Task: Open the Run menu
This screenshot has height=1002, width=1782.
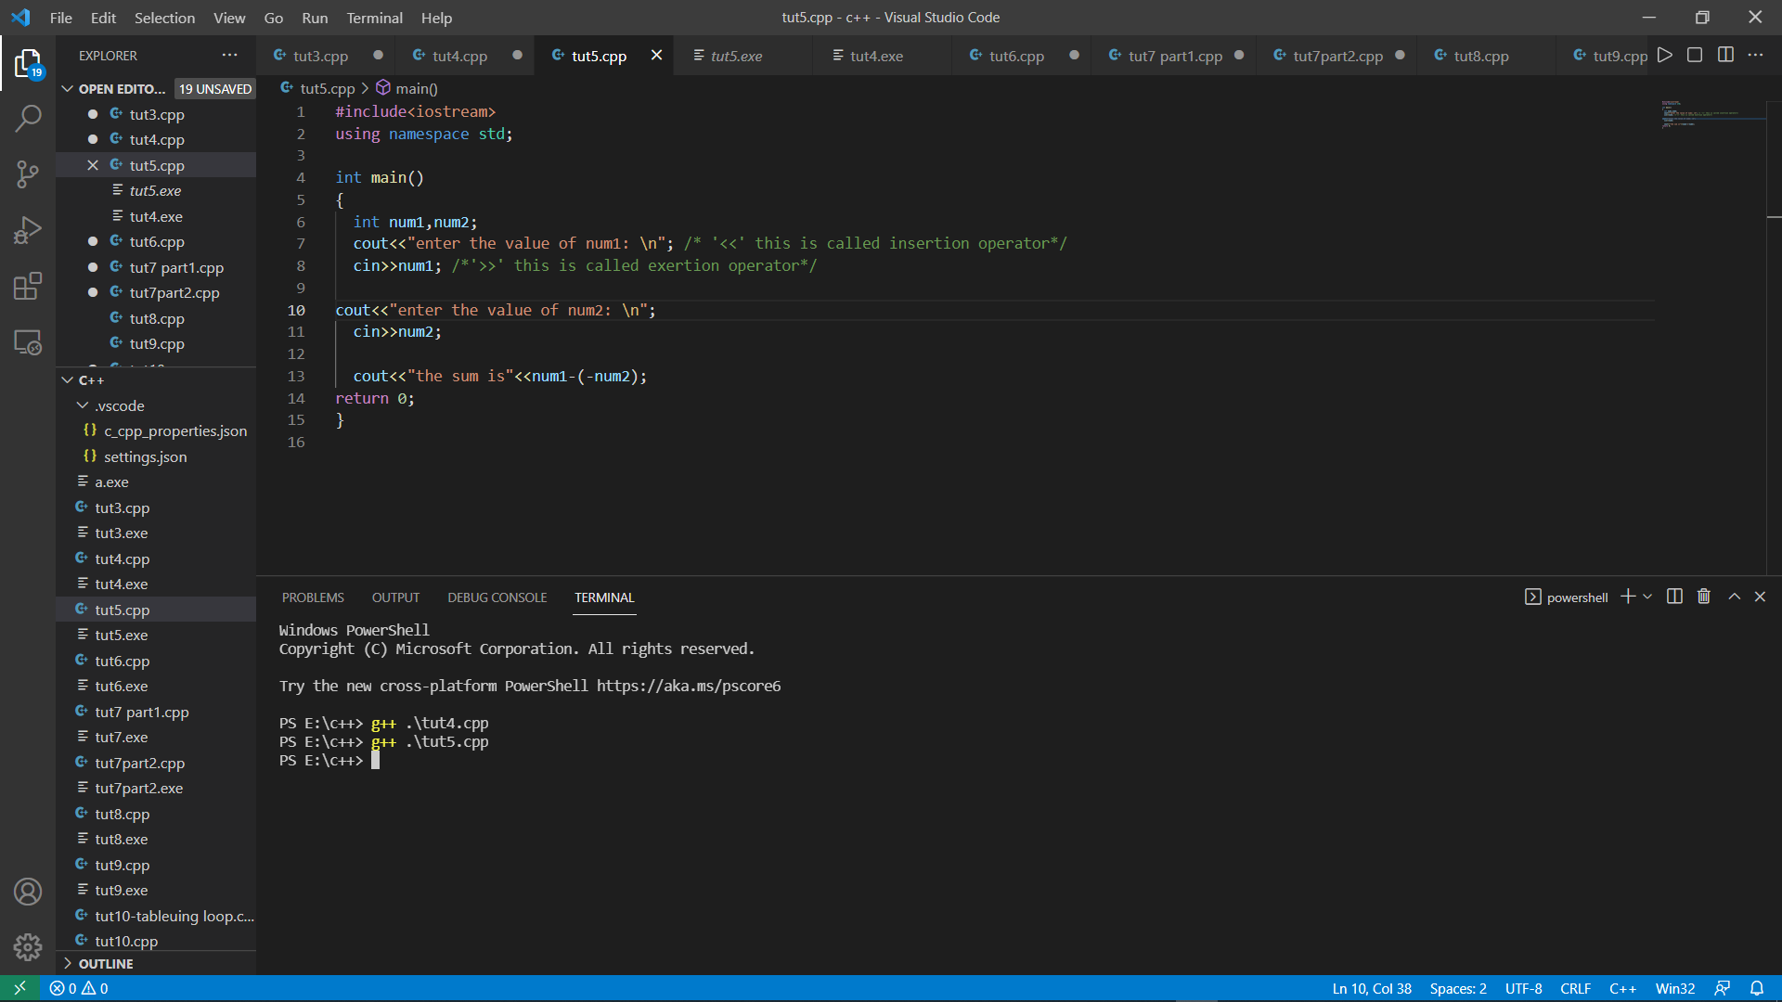Action: pyautogui.click(x=315, y=18)
